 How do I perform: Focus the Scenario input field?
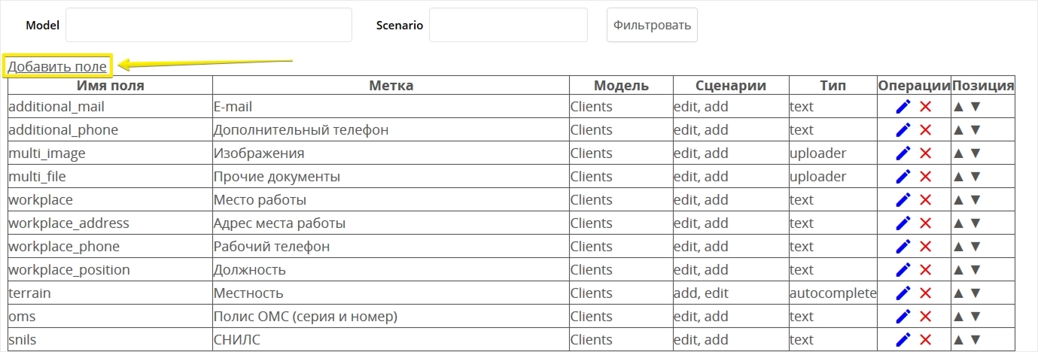pos(508,25)
